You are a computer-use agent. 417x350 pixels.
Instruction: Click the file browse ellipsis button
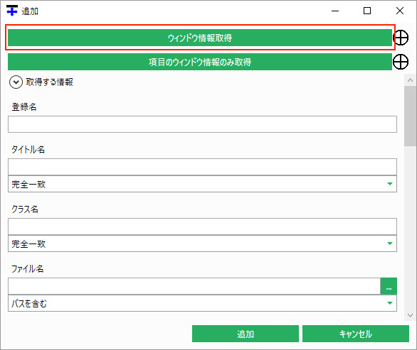click(389, 286)
